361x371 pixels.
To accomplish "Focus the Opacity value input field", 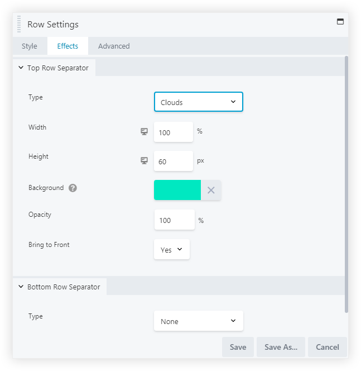I will coord(174,220).
